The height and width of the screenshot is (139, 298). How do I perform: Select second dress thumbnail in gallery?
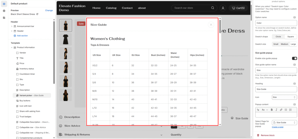coord(65,39)
